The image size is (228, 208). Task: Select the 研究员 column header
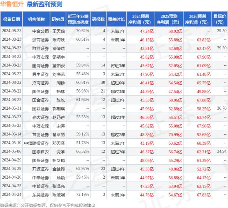[x=58, y=19]
